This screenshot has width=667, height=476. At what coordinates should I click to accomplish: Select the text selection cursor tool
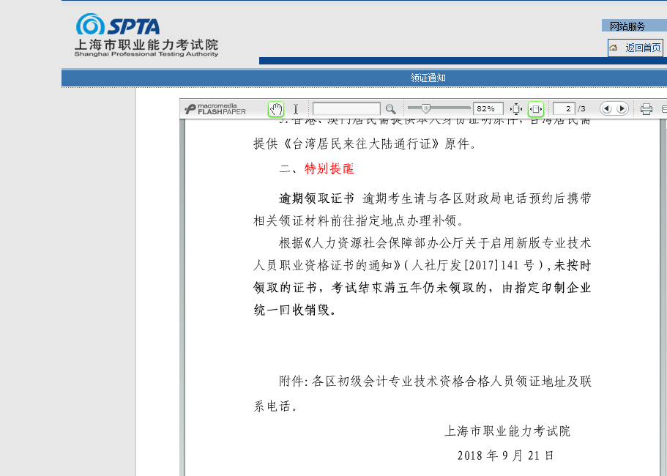tap(296, 109)
